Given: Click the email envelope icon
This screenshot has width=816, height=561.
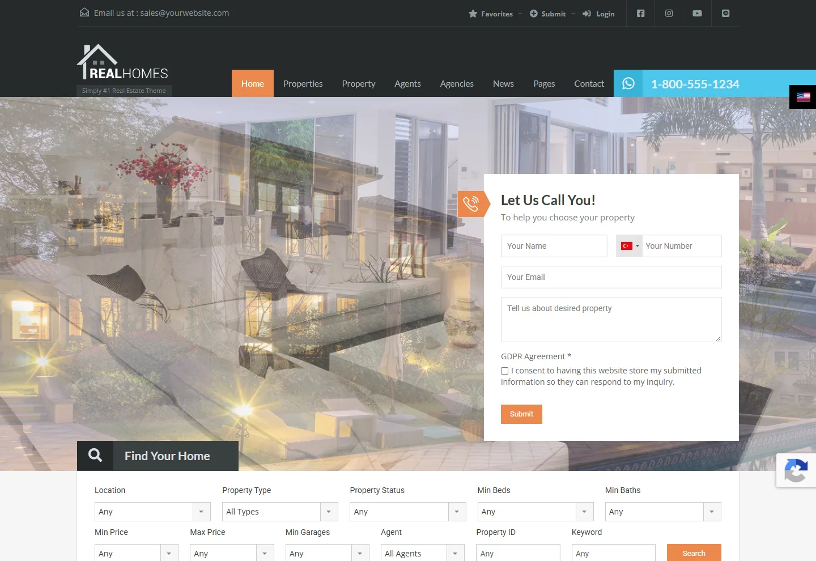Looking at the screenshot, I should pos(84,12).
